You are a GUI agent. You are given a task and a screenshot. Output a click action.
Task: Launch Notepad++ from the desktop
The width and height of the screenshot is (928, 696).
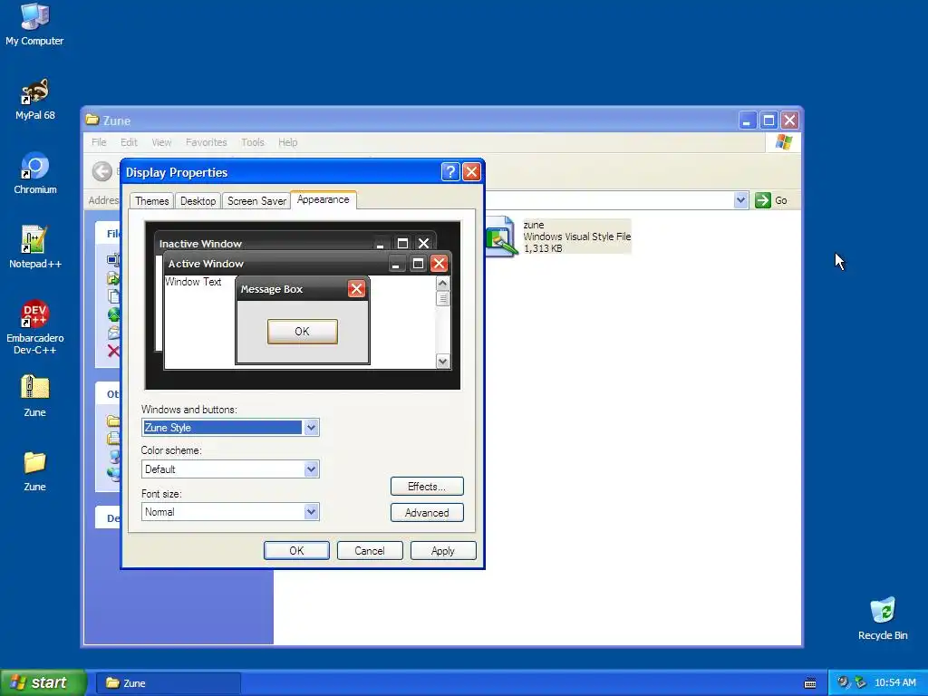(x=35, y=247)
